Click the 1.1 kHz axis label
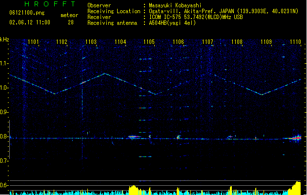 coord(4,64)
